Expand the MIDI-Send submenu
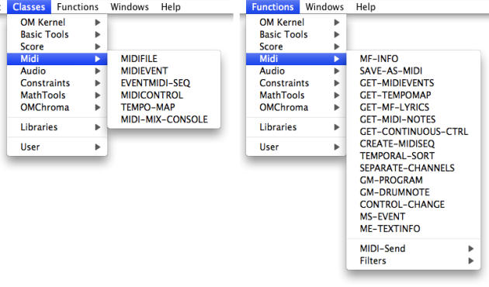The height and width of the screenshot is (287, 489). 414,248
